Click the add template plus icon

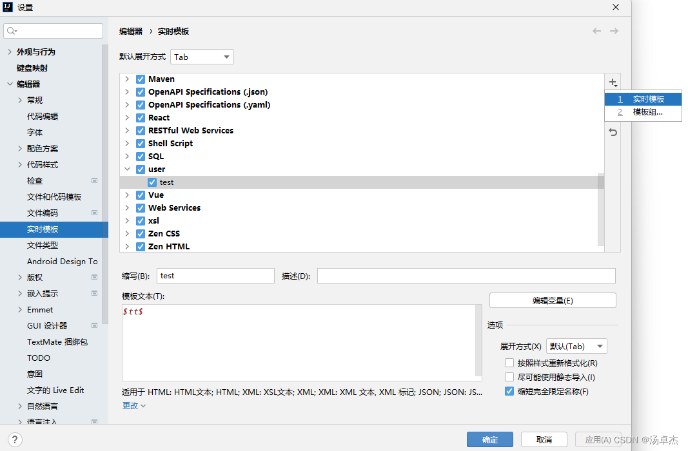coord(612,82)
